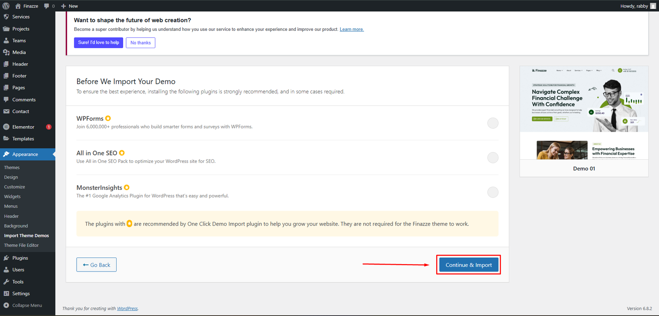Toggle the WPForms plugin switch

493,123
